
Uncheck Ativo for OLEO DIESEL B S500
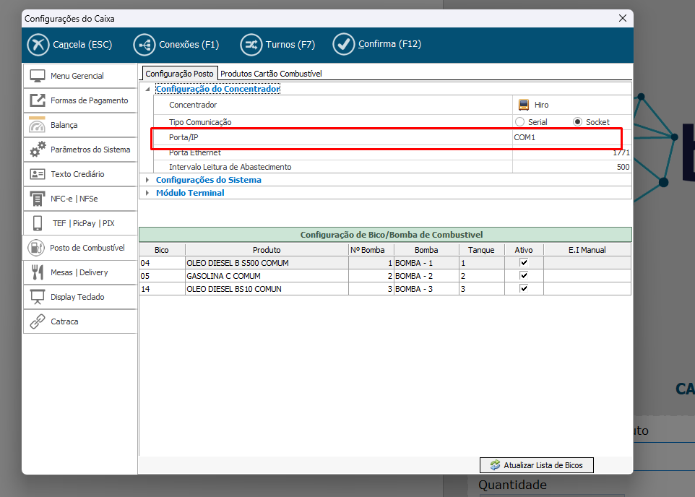(524, 263)
